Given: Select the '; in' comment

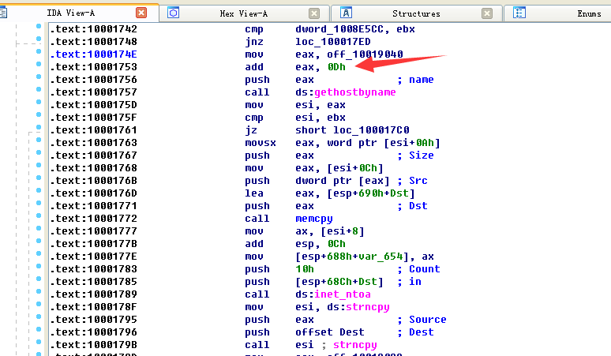Looking at the screenshot, I should pos(409,282).
